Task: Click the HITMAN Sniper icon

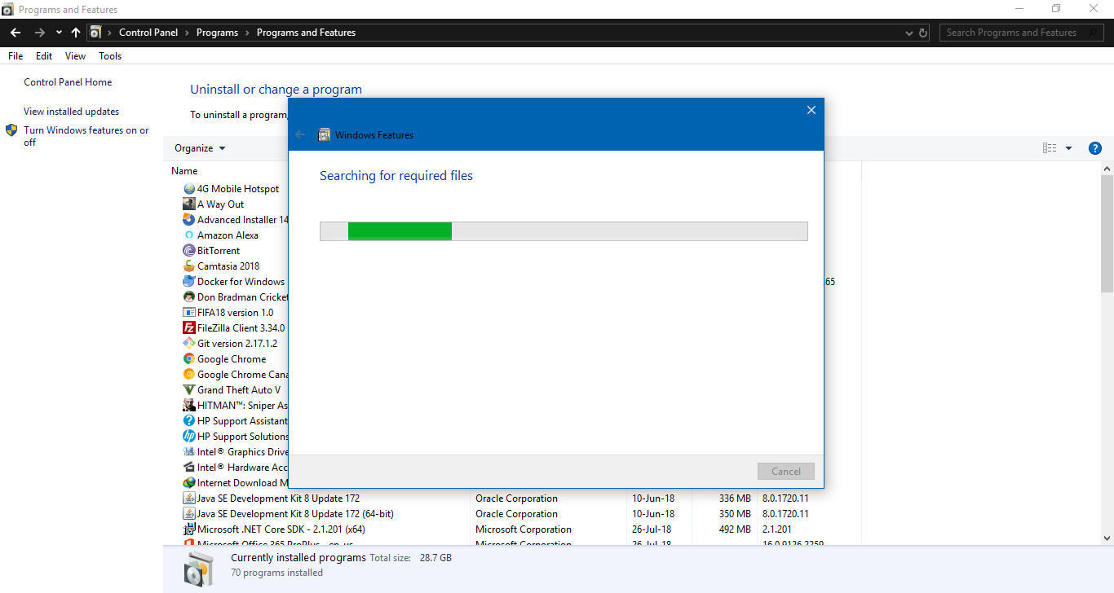Action: (x=189, y=406)
